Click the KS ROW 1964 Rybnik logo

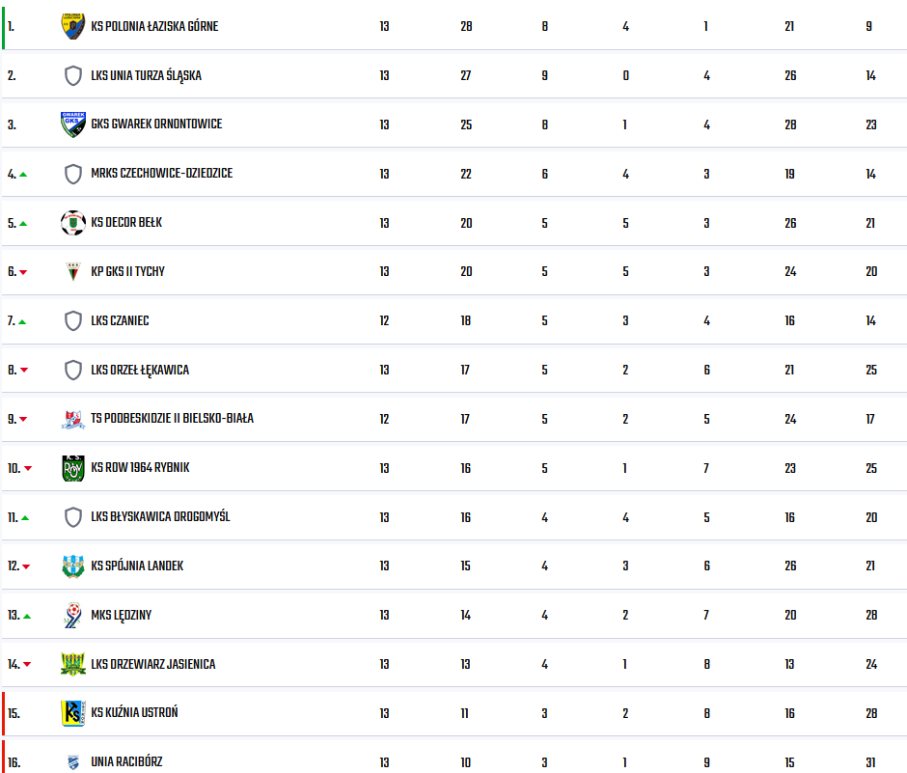pyautogui.click(x=73, y=468)
